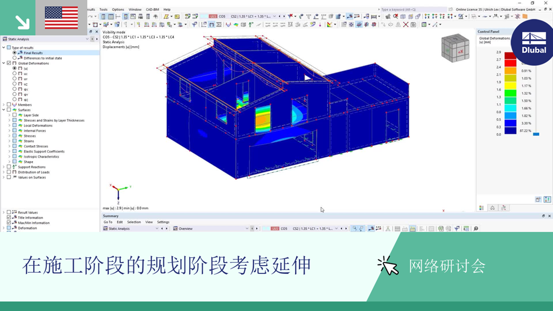
Task: Collapse the Type of results node
Action: (4, 48)
